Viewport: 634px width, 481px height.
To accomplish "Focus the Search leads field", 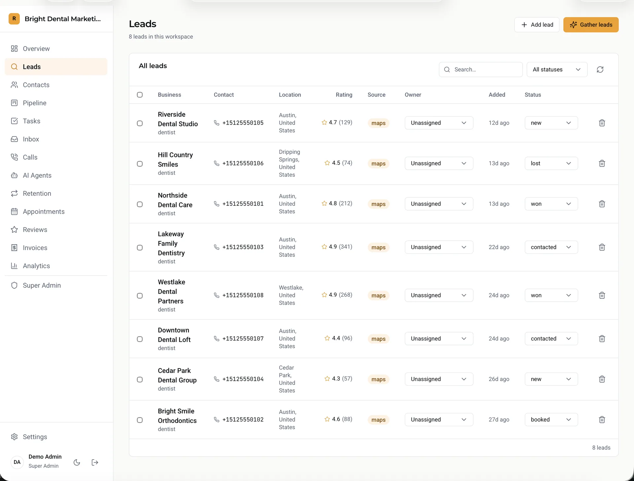I will (x=480, y=70).
